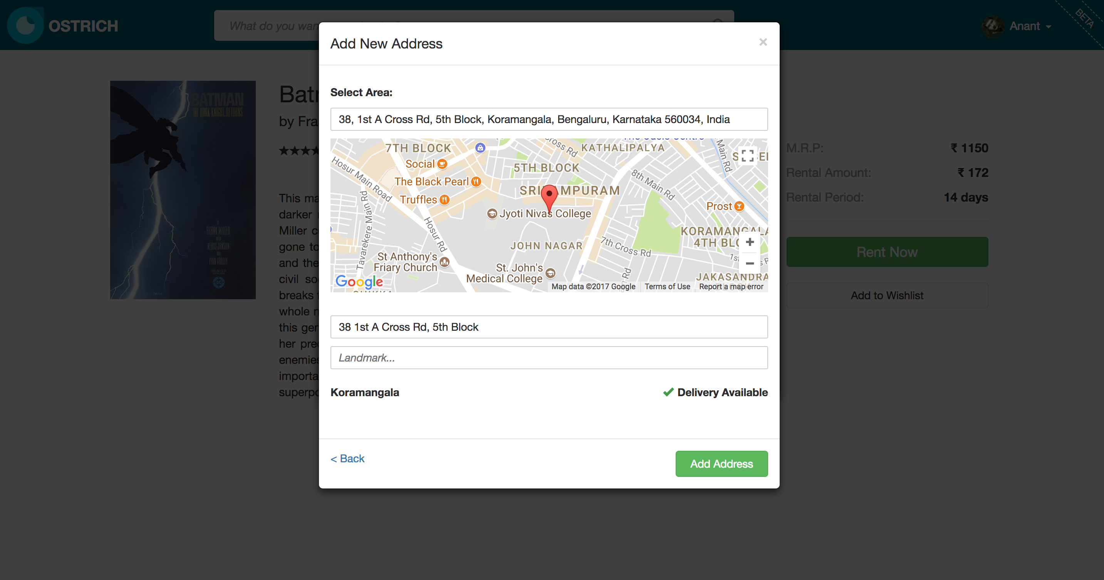The height and width of the screenshot is (580, 1104).
Task: Click the Social cafe map icon
Action: coord(442,164)
